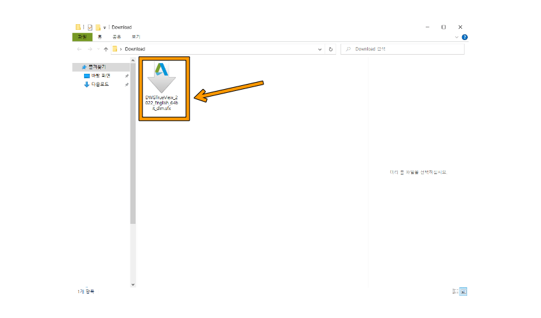Expand the ribbon with the chevron

click(x=456, y=38)
